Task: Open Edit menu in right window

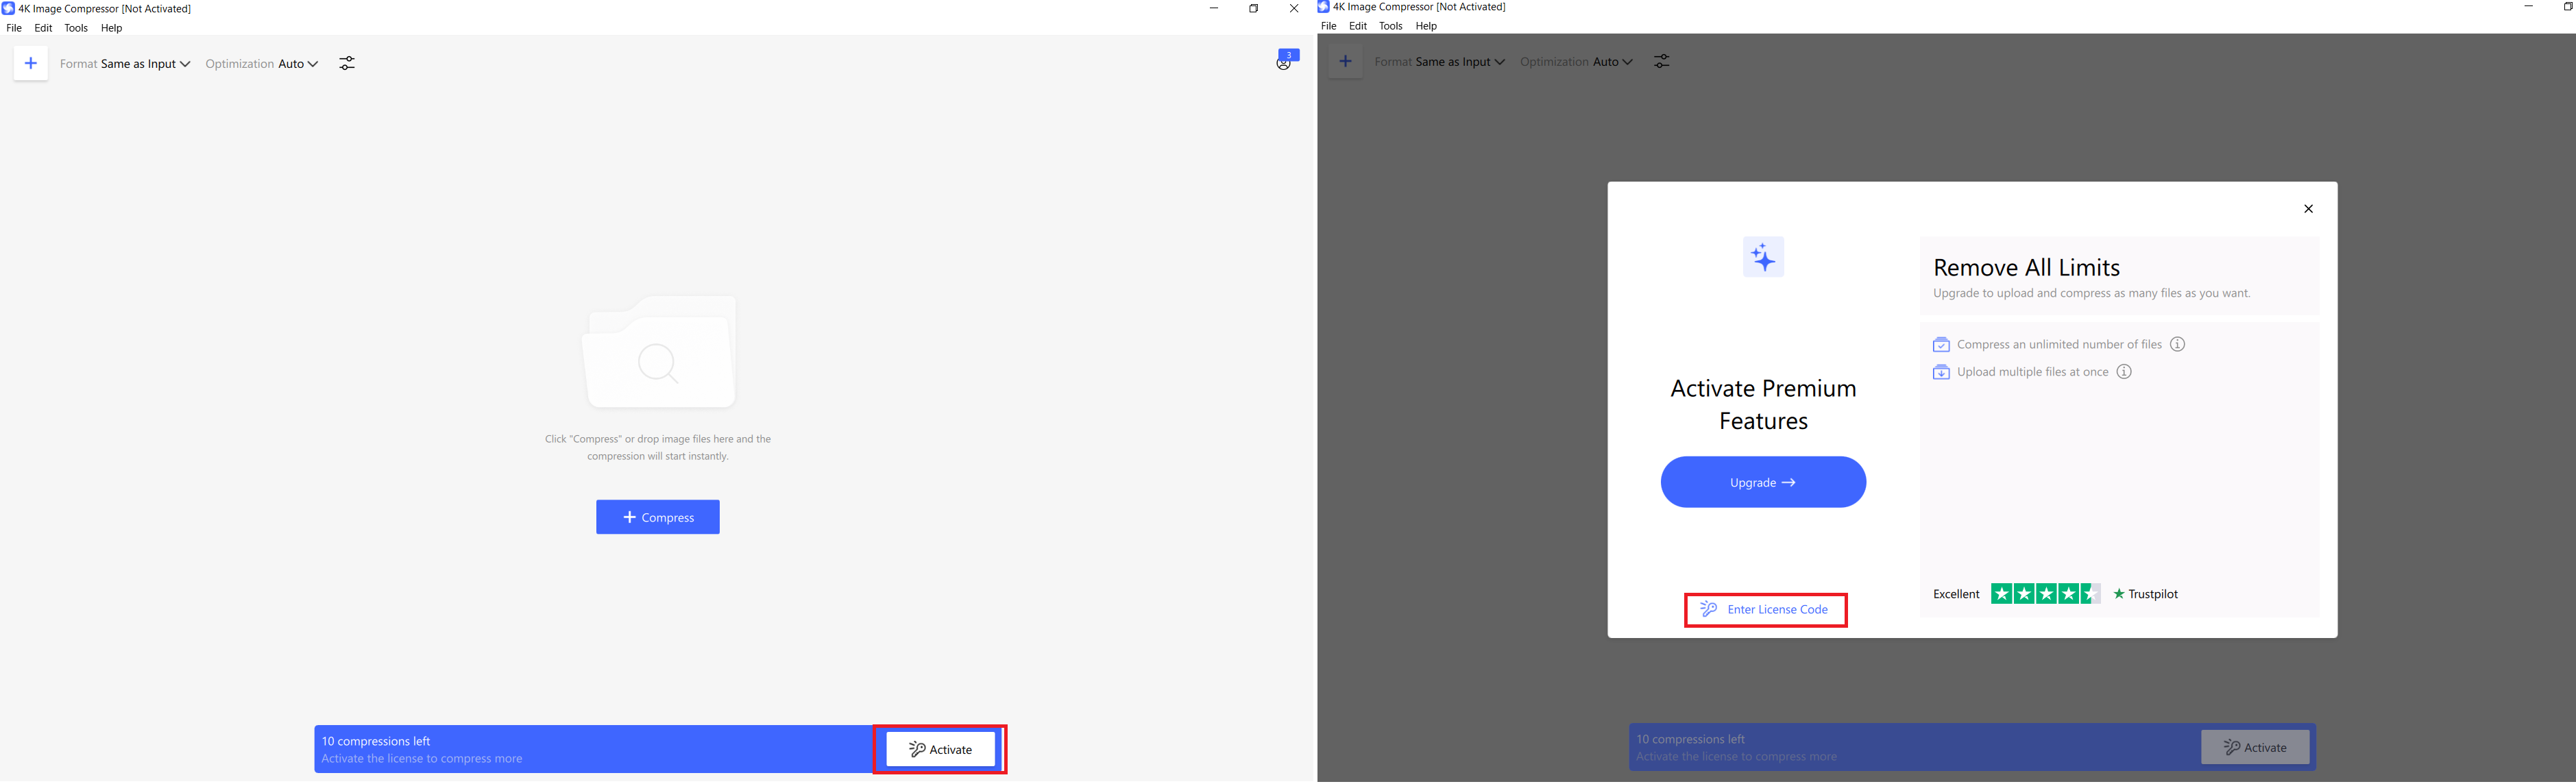Action: click(1358, 26)
